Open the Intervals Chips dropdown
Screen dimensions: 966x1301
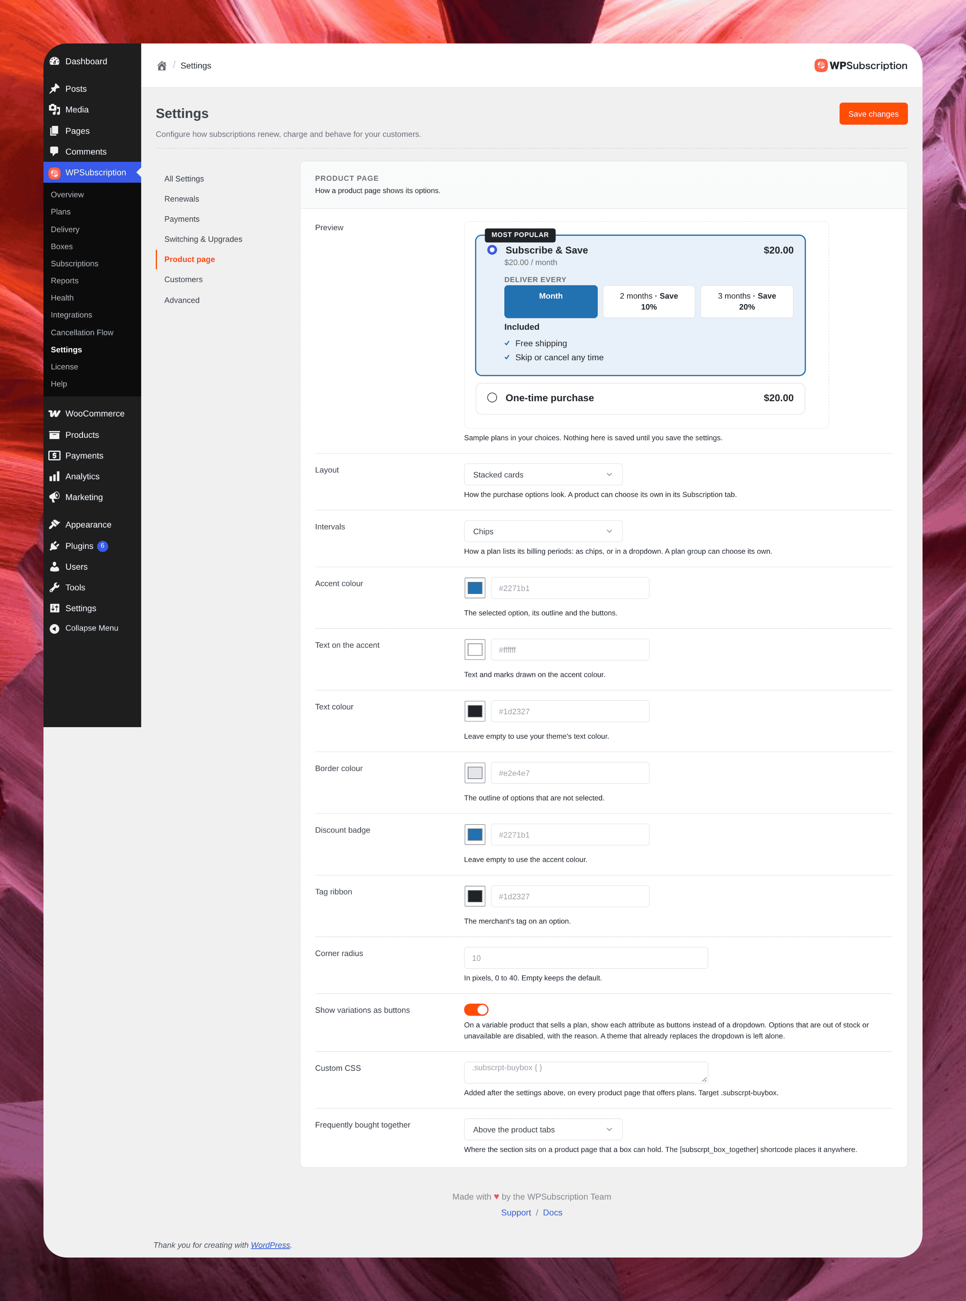(543, 531)
